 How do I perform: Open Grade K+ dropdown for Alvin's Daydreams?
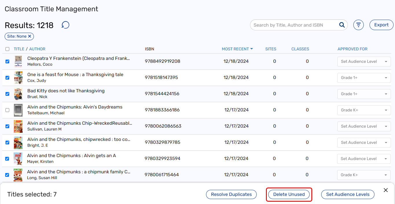[x=364, y=110]
